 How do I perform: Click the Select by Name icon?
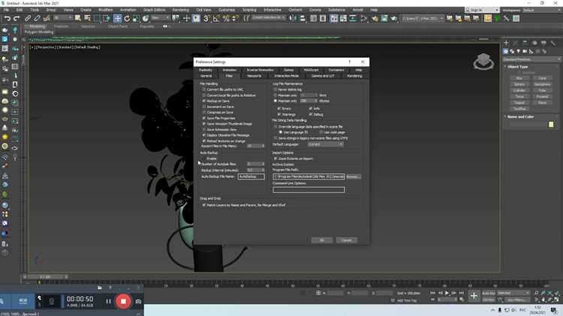click(87, 18)
